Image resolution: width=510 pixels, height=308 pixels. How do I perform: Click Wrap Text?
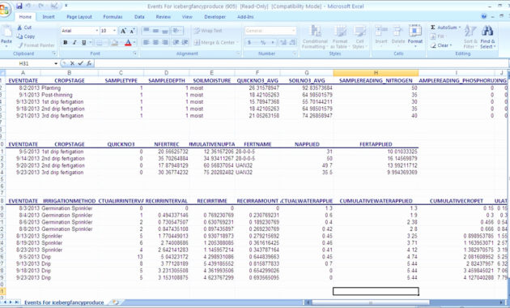coord(208,31)
